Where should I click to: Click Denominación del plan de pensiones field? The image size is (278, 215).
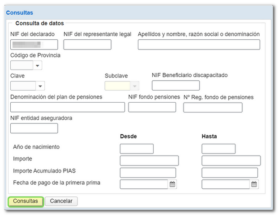68,107
